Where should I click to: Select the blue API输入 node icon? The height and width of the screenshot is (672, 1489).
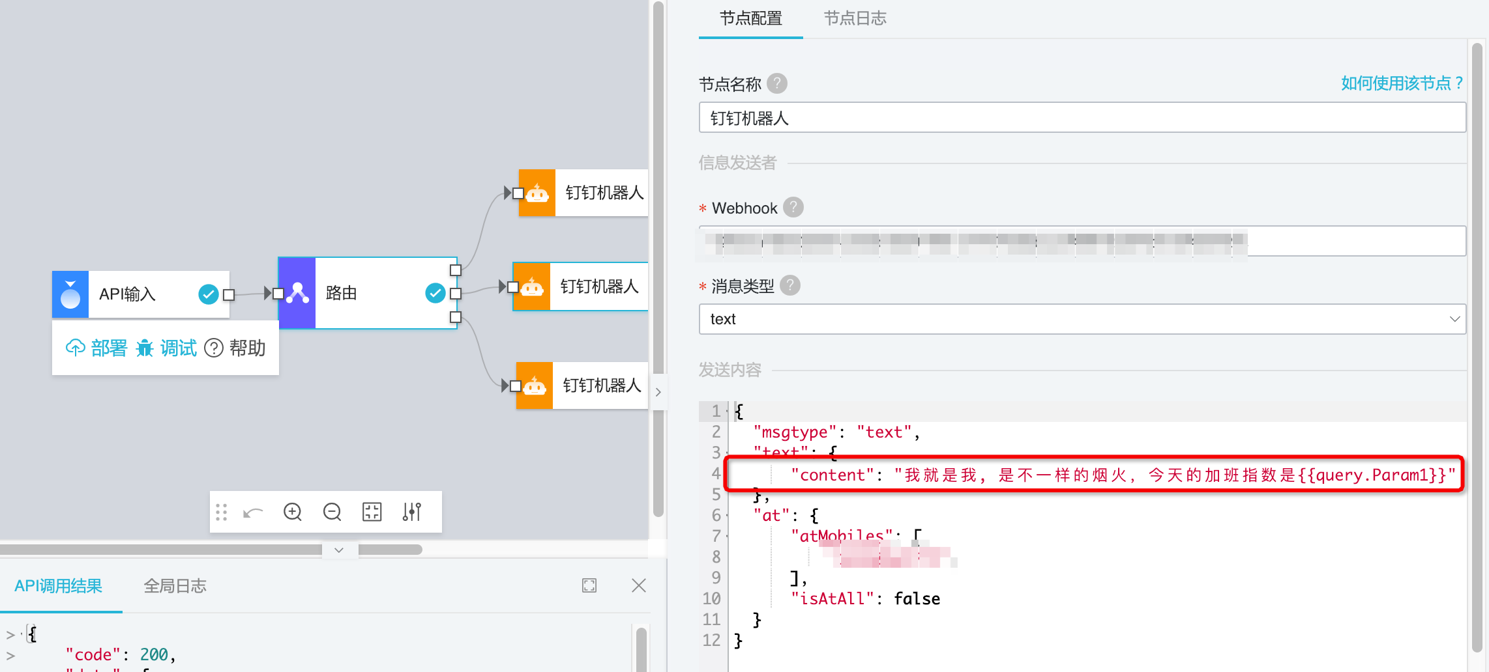click(70, 294)
